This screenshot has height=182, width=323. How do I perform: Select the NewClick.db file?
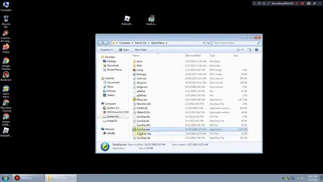tap(143, 104)
